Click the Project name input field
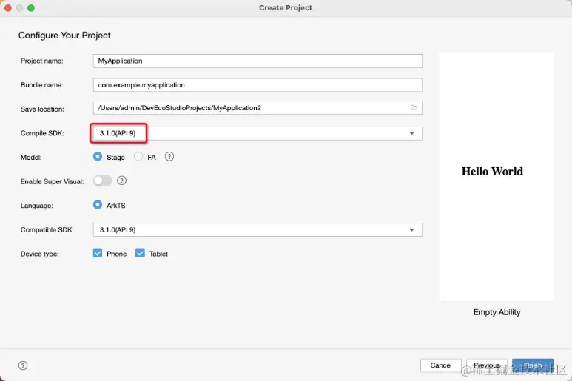Screen dimensions: 572x381 pos(258,61)
